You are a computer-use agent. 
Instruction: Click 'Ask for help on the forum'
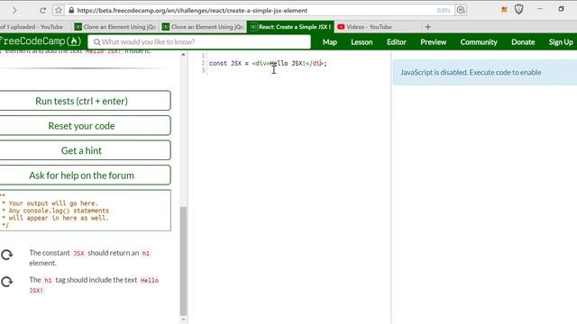coord(85,175)
